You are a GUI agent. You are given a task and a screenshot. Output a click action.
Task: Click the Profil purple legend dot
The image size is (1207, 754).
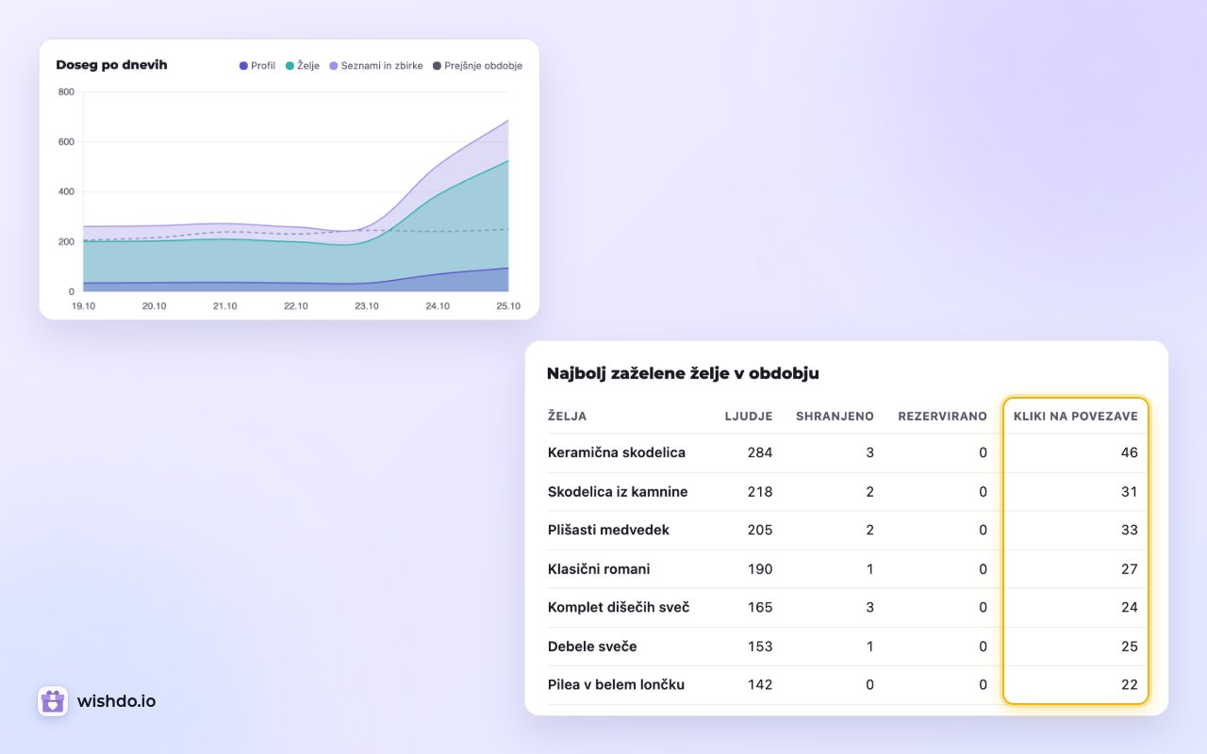pos(243,66)
